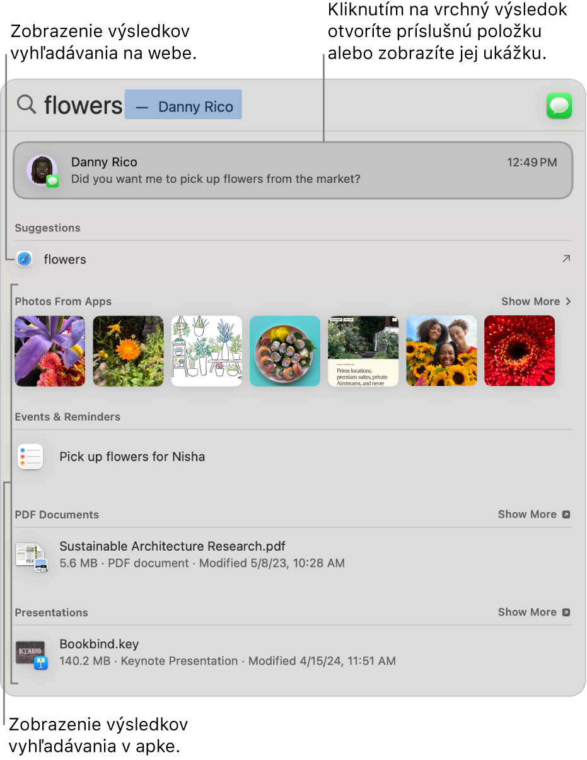Click the Photos From Apps header
Screen dimensions: 587x760
click(63, 301)
